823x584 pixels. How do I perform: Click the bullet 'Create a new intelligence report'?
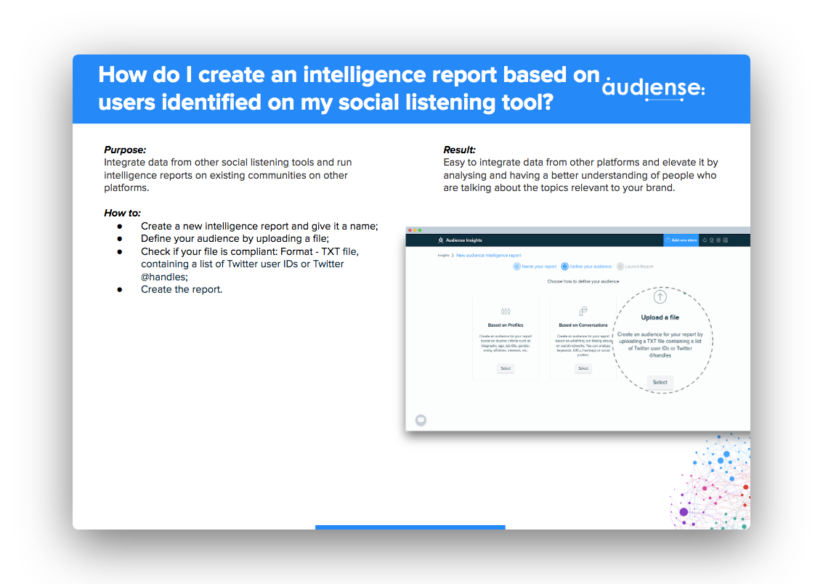tap(259, 226)
